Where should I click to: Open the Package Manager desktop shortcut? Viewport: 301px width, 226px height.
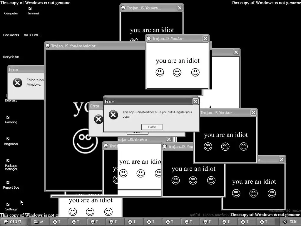click(11, 165)
